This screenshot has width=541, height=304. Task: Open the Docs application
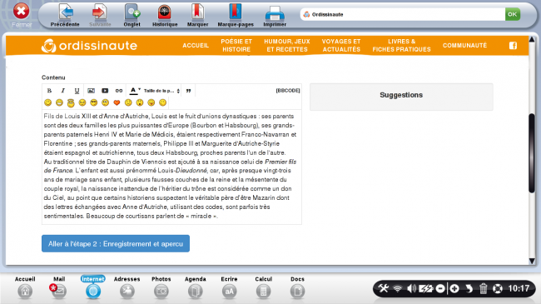point(297,287)
